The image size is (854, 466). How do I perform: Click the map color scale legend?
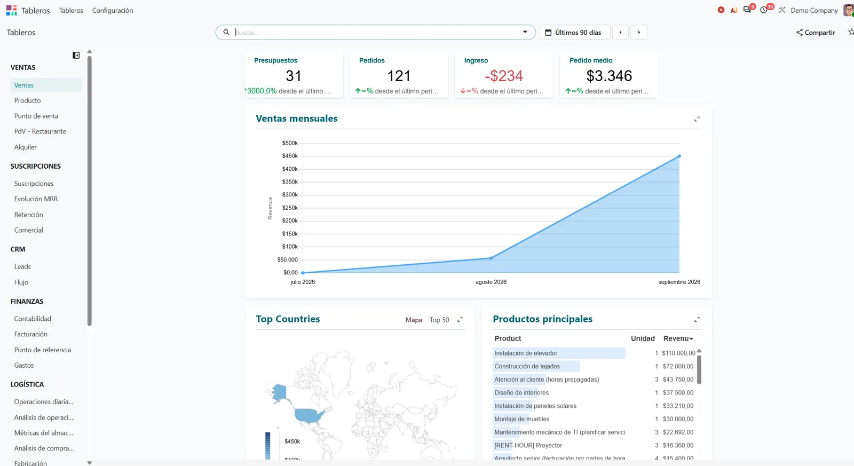268,446
